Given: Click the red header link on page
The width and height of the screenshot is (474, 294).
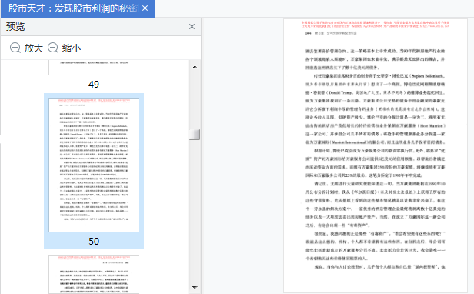Looking at the screenshot, I should [376, 24].
